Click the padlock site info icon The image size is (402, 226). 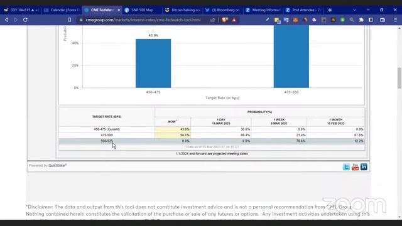[x=81, y=19]
